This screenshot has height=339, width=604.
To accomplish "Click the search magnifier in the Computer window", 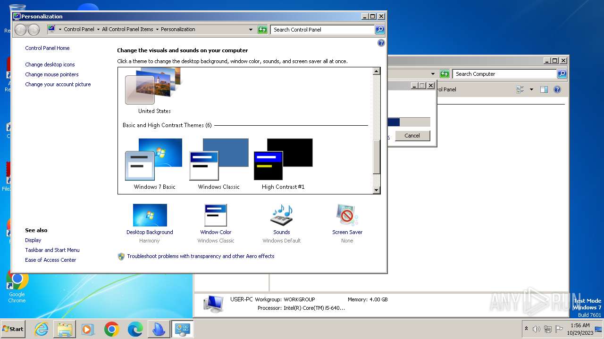I will 562,74.
